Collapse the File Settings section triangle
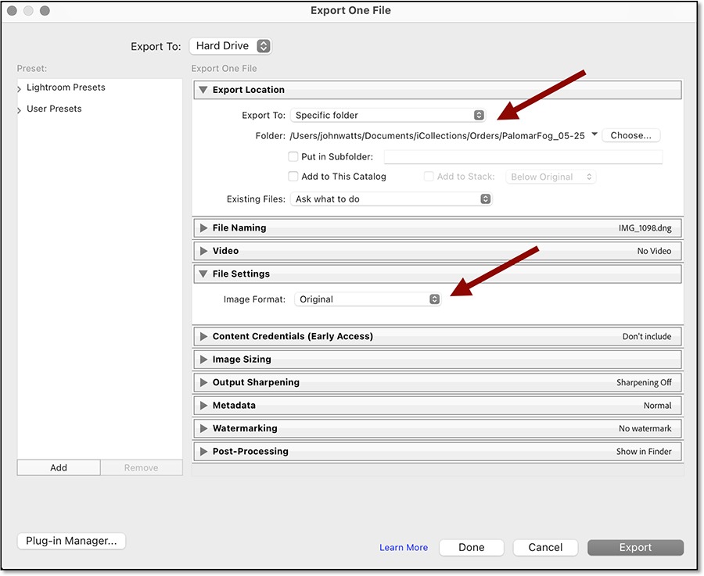Screen dimensions: 704x576 click(203, 274)
